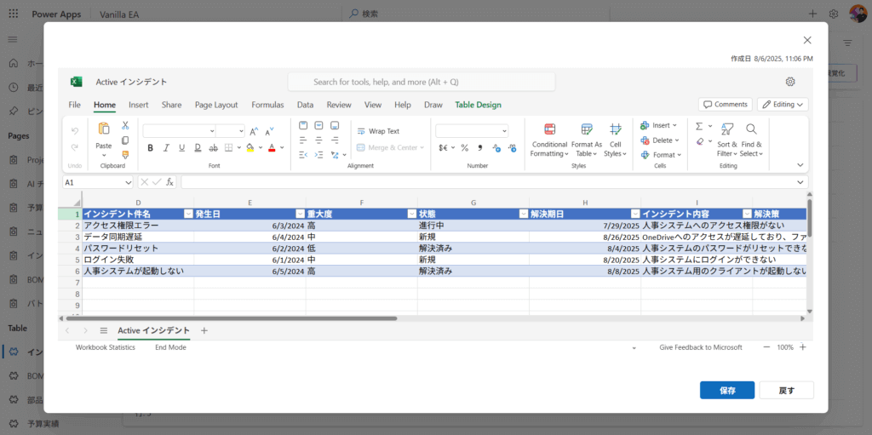Toggle Italic formatting
Viewport: 872px width, 435px height.
click(166, 147)
